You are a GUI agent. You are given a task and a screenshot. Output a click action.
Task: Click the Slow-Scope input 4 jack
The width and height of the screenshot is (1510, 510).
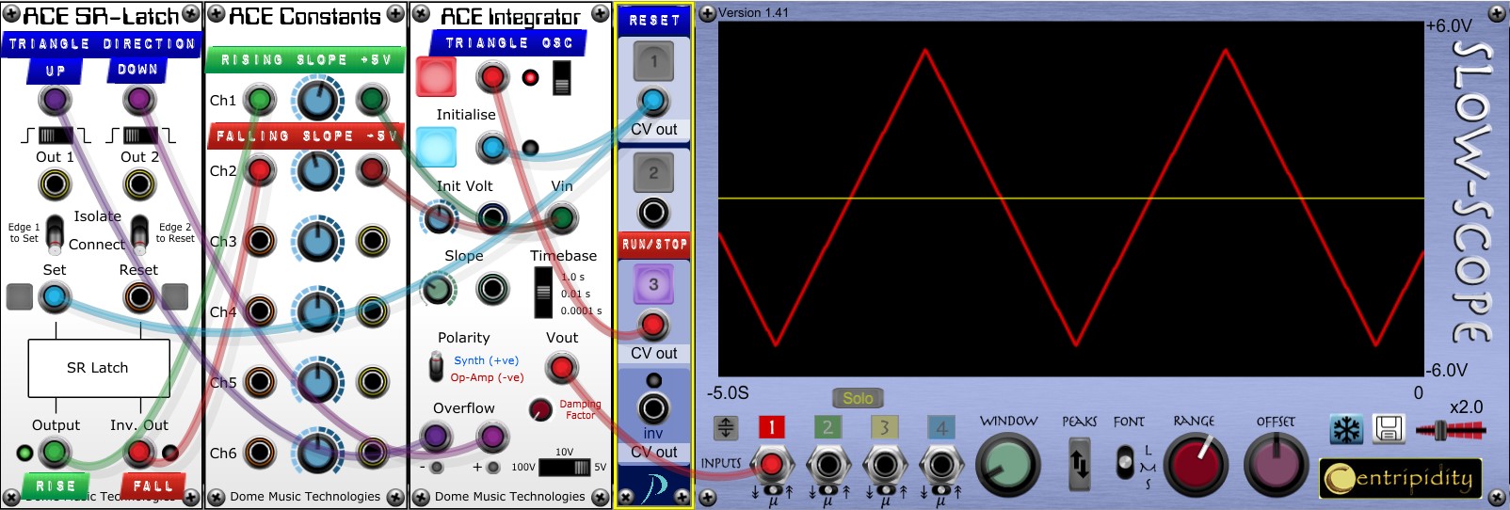coord(940,465)
